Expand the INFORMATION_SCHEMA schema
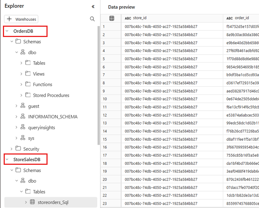 16,117
